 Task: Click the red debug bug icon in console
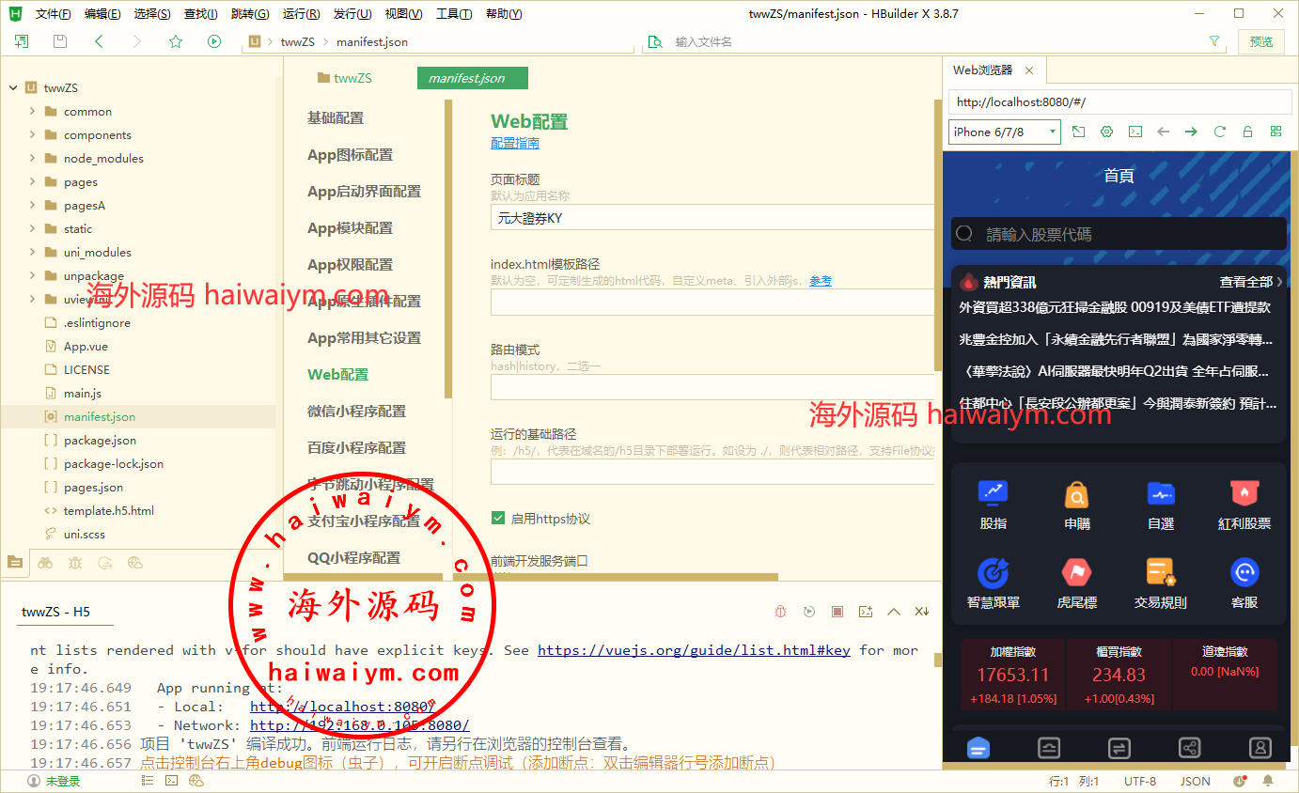781,612
